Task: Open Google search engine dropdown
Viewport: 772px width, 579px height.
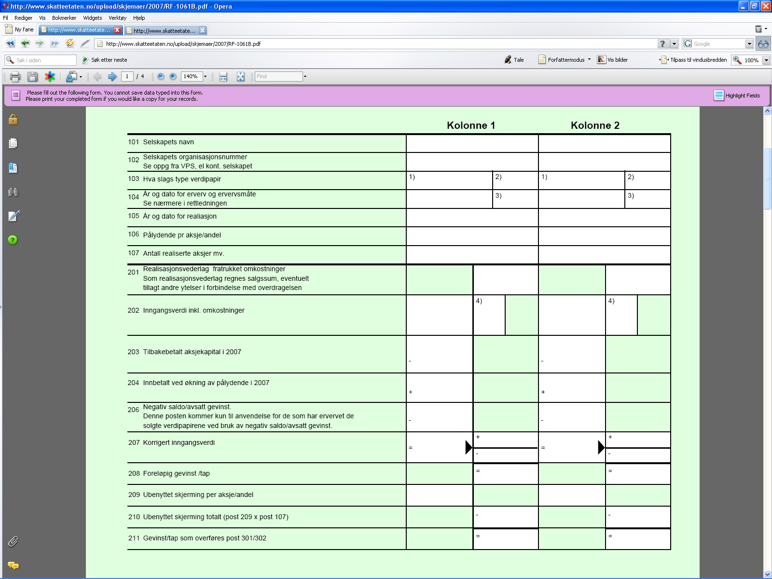Action: [x=749, y=44]
